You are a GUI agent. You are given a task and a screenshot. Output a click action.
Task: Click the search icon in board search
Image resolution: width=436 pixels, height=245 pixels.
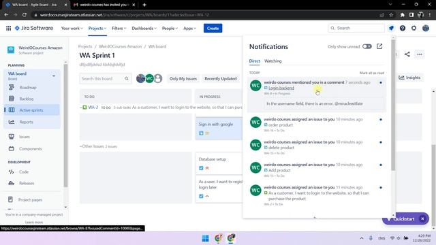(x=127, y=79)
